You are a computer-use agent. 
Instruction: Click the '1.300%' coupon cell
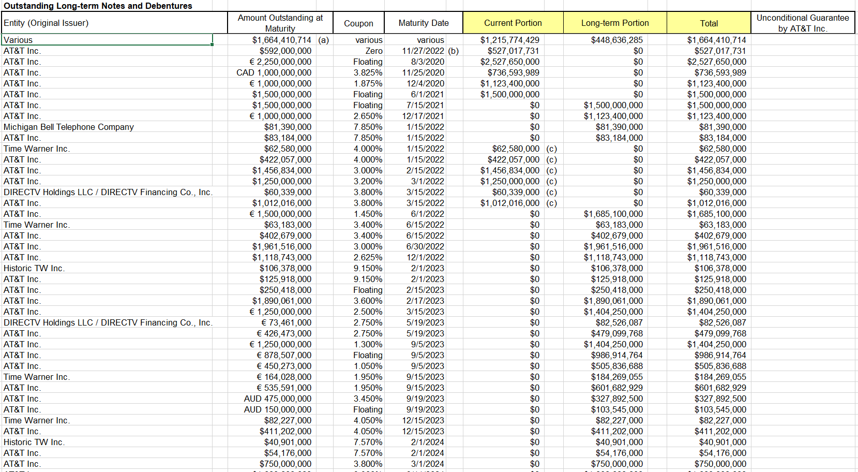coord(359,344)
